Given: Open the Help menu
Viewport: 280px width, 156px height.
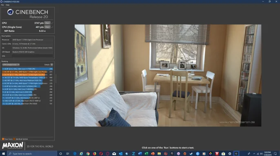Looking at the screenshot, I should pos(7,5).
